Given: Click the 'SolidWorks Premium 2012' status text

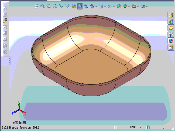Looking at the screenshot, I should pyautogui.click(x=20, y=127).
